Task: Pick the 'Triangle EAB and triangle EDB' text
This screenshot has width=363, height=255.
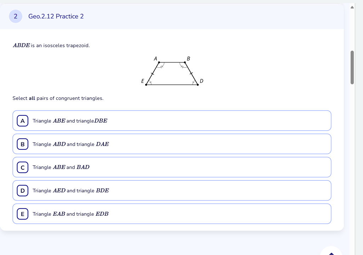Action: 70,214
